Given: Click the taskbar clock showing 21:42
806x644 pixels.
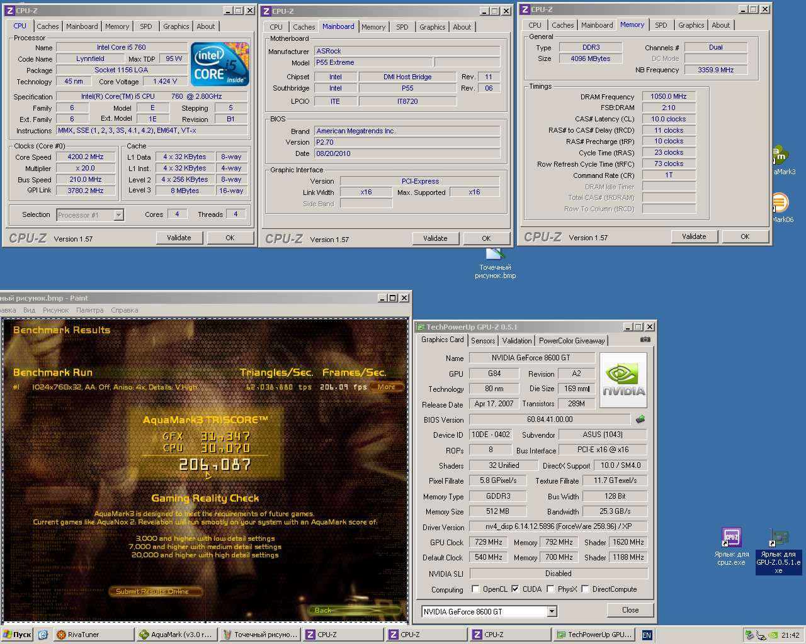Looking at the screenshot, I should point(790,635).
